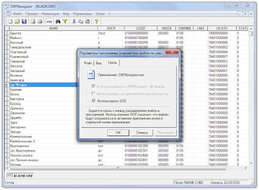The width and height of the screenshot is (259, 190).
Task: Click the document icon in the menu bar
Action: pyautogui.click(x=9, y=14)
